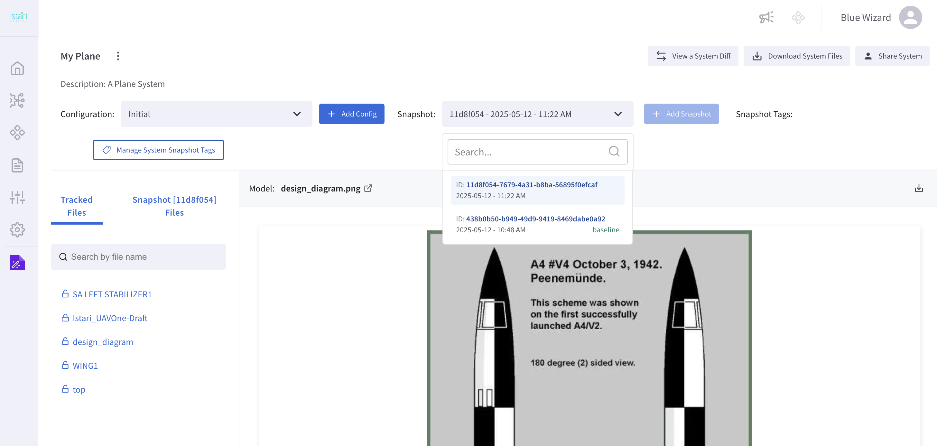The width and height of the screenshot is (937, 446).
Task: Click the Home icon in the sidebar
Action: click(x=17, y=69)
